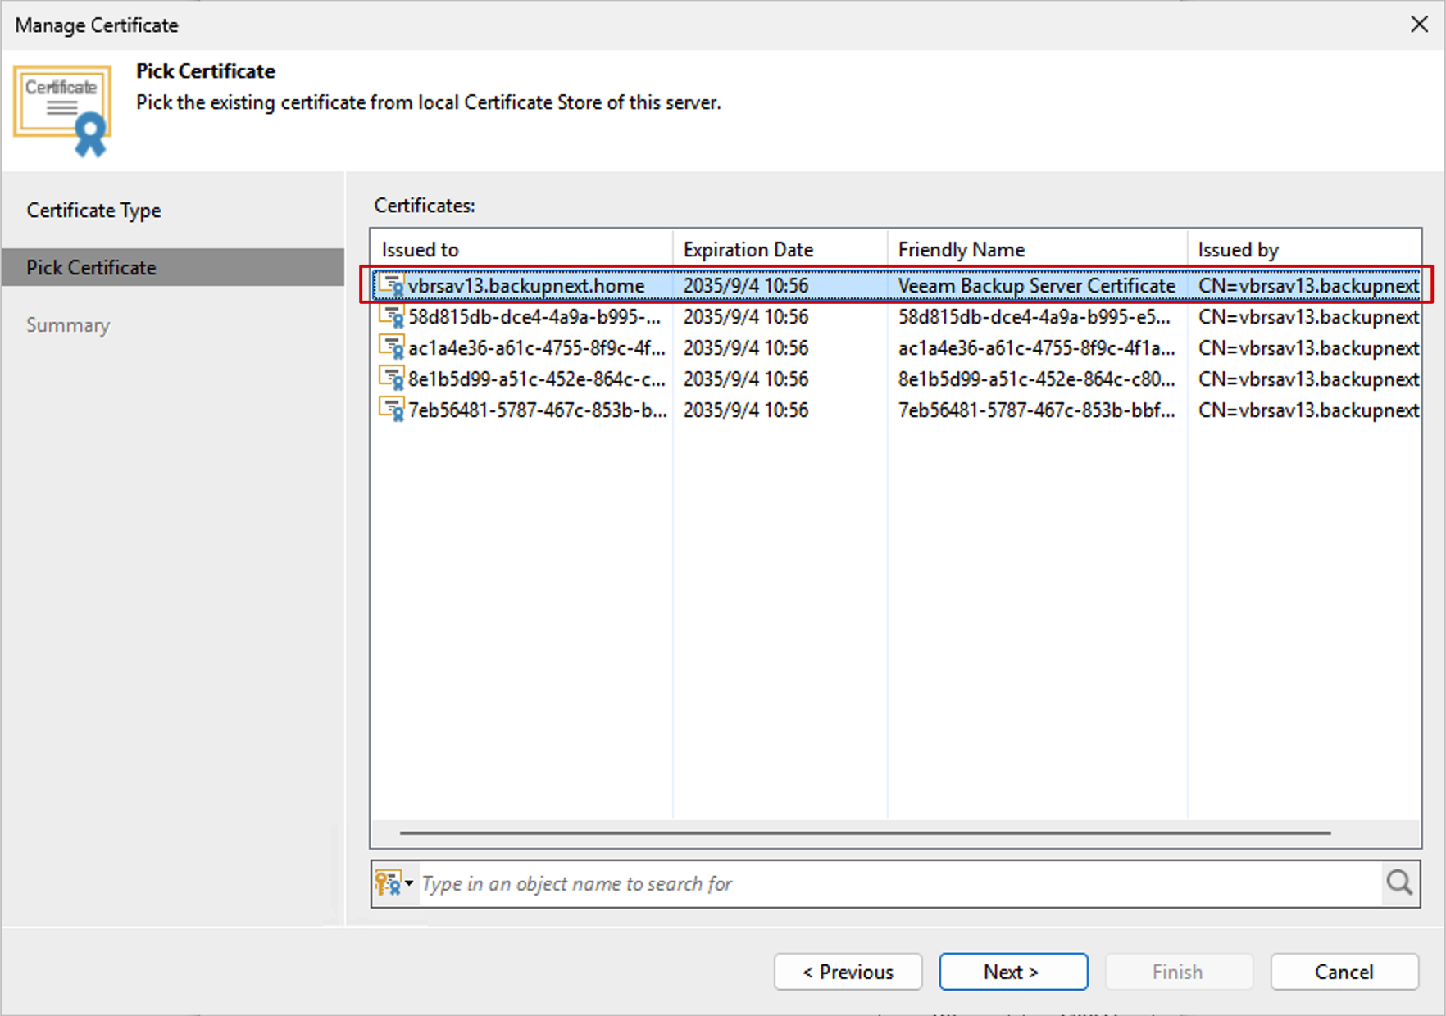
Task: Click the certificate icon for 7eb56481-5787 row
Action: (391, 410)
